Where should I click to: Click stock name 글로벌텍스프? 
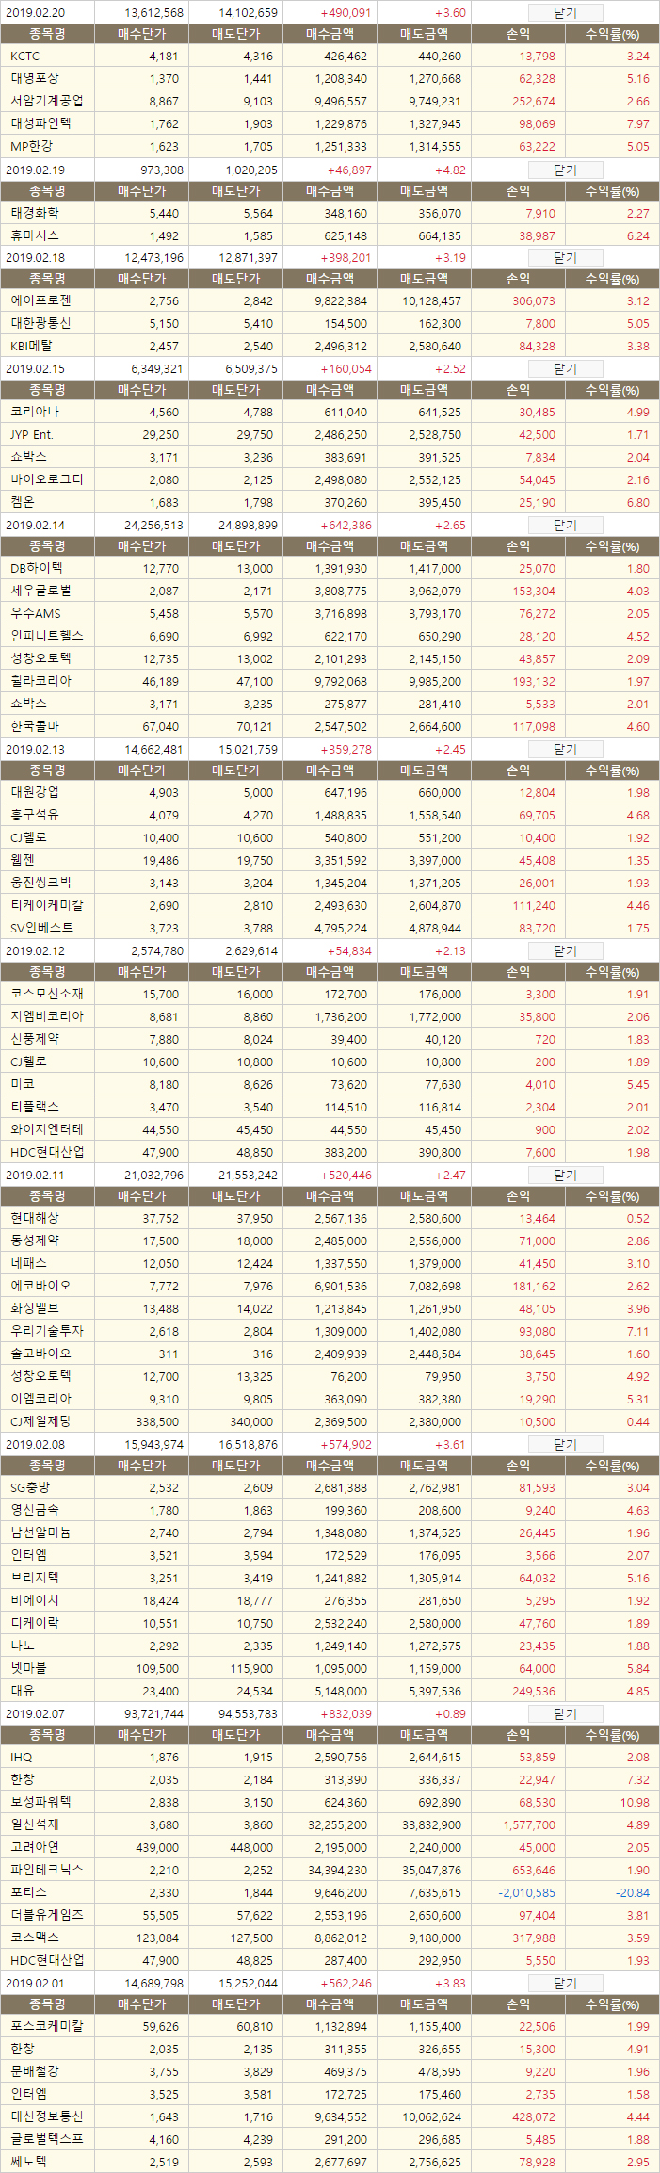46,2139
